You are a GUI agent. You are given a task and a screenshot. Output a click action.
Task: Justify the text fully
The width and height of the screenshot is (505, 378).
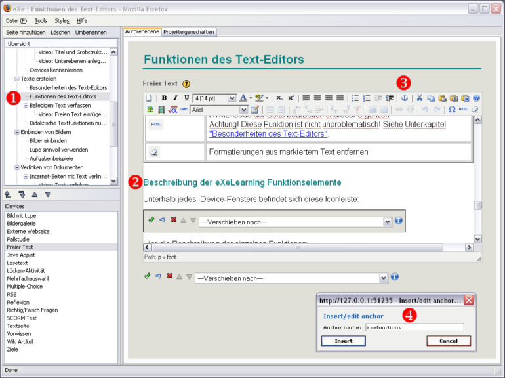coord(340,98)
